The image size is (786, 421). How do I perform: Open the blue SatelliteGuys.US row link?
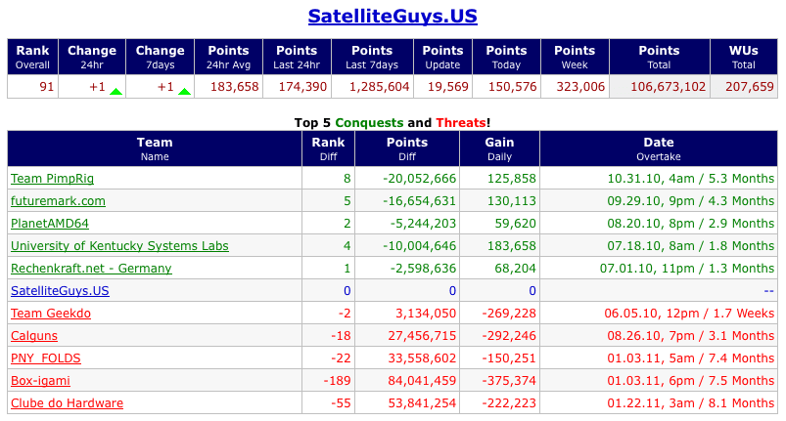[60, 291]
